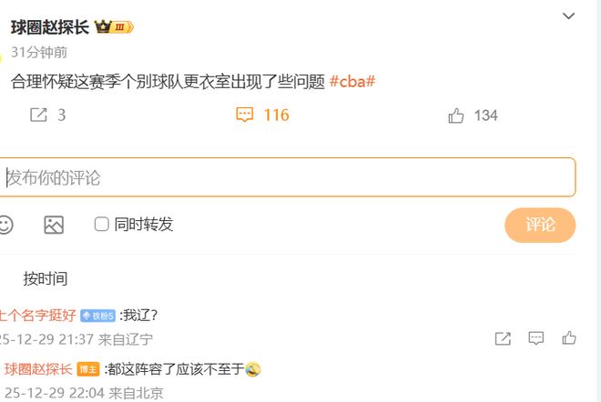Screen dimensions: 601x402
Task: Click the 博主 author badge
Action: [x=88, y=369]
